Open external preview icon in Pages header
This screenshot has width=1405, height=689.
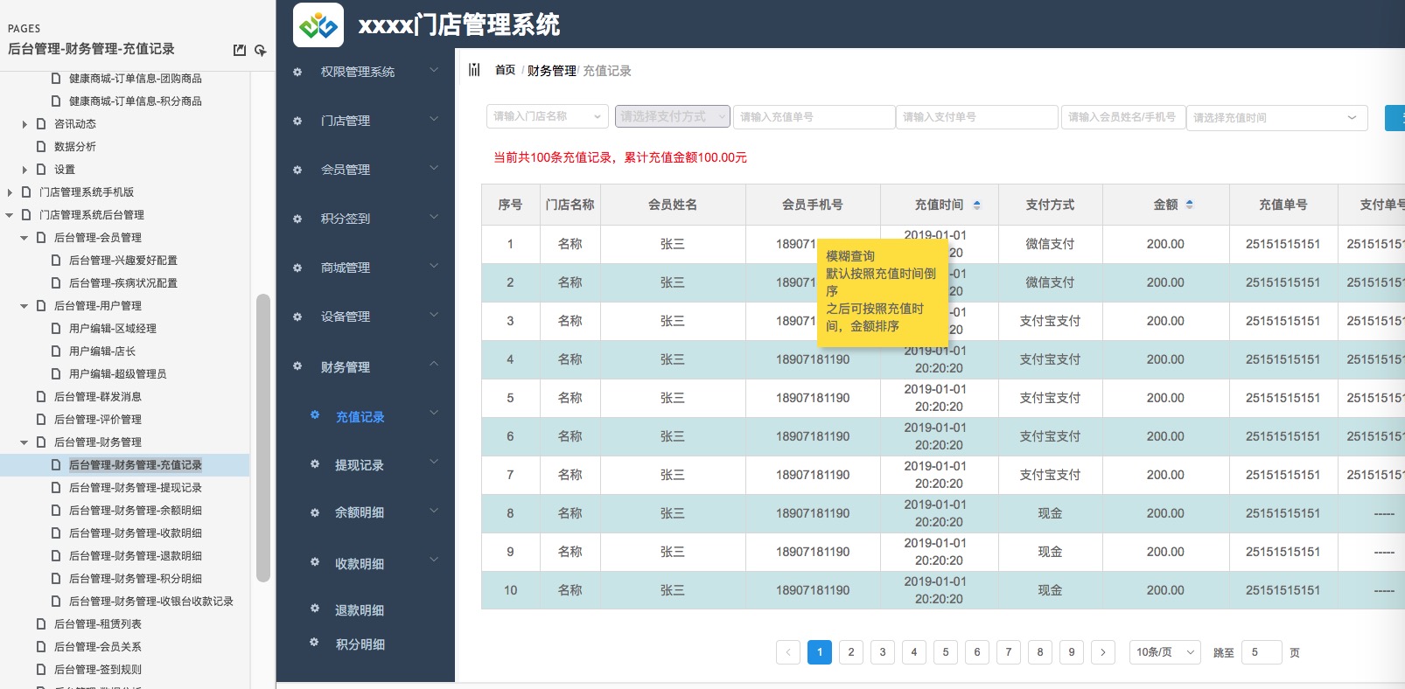pyautogui.click(x=240, y=50)
